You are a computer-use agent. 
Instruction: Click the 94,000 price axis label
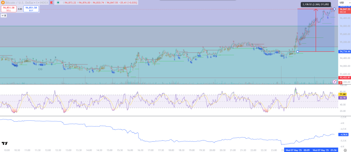pyautogui.click(x=344, y=66)
